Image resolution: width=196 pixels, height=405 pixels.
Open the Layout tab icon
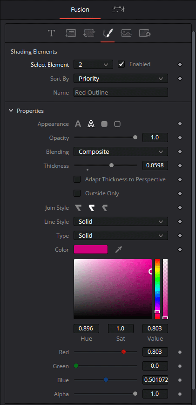[x=70, y=33]
